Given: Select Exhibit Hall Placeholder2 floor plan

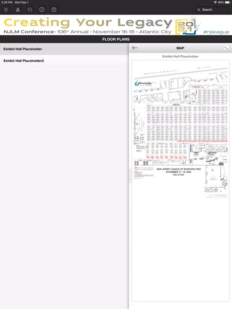Looking at the screenshot, I should (64, 61).
